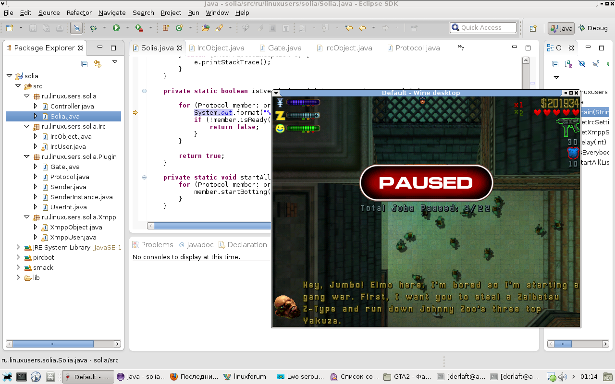Image resolution: width=615 pixels, height=384 pixels.
Task: Click the green Run button
Action: 116,28
